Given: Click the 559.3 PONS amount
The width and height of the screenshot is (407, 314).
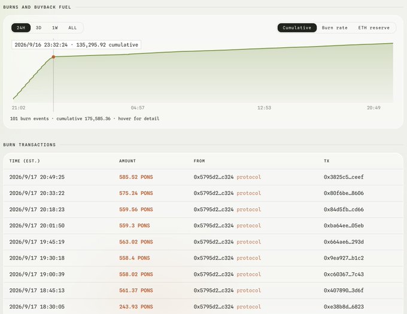Looking at the screenshot, I should (135, 225).
